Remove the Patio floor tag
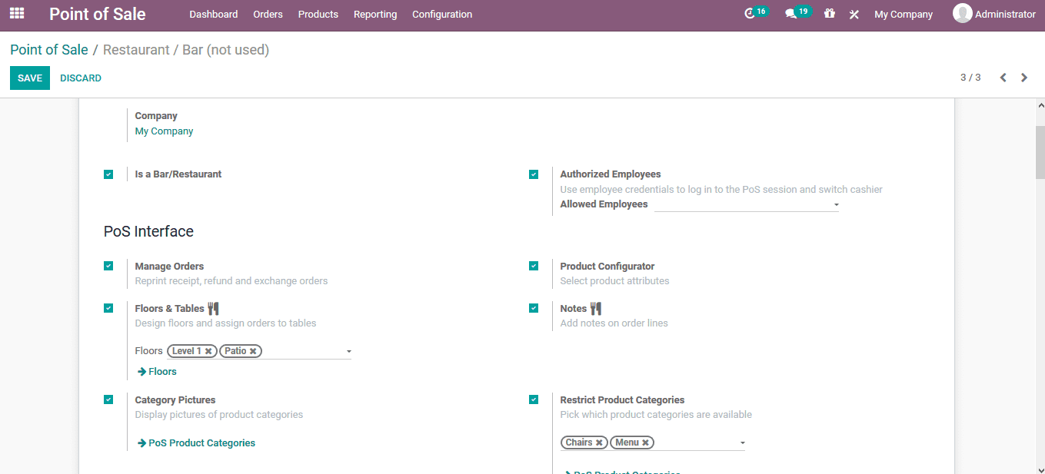This screenshot has height=474, width=1045. pyautogui.click(x=255, y=350)
